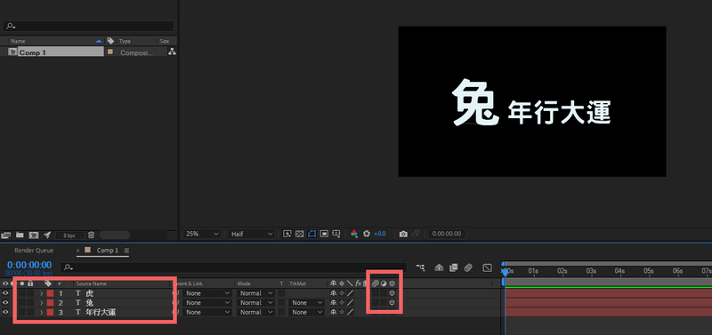Click the red label swatch of 虎 layer
Image resolution: width=712 pixels, height=335 pixels.
point(50,293)
